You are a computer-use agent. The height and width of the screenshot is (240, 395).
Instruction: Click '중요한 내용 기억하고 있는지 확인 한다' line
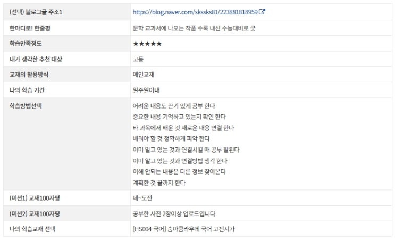coord(179,117)
